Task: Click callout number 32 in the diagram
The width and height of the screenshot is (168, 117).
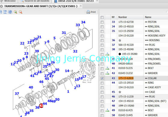Action: (75, 51)
